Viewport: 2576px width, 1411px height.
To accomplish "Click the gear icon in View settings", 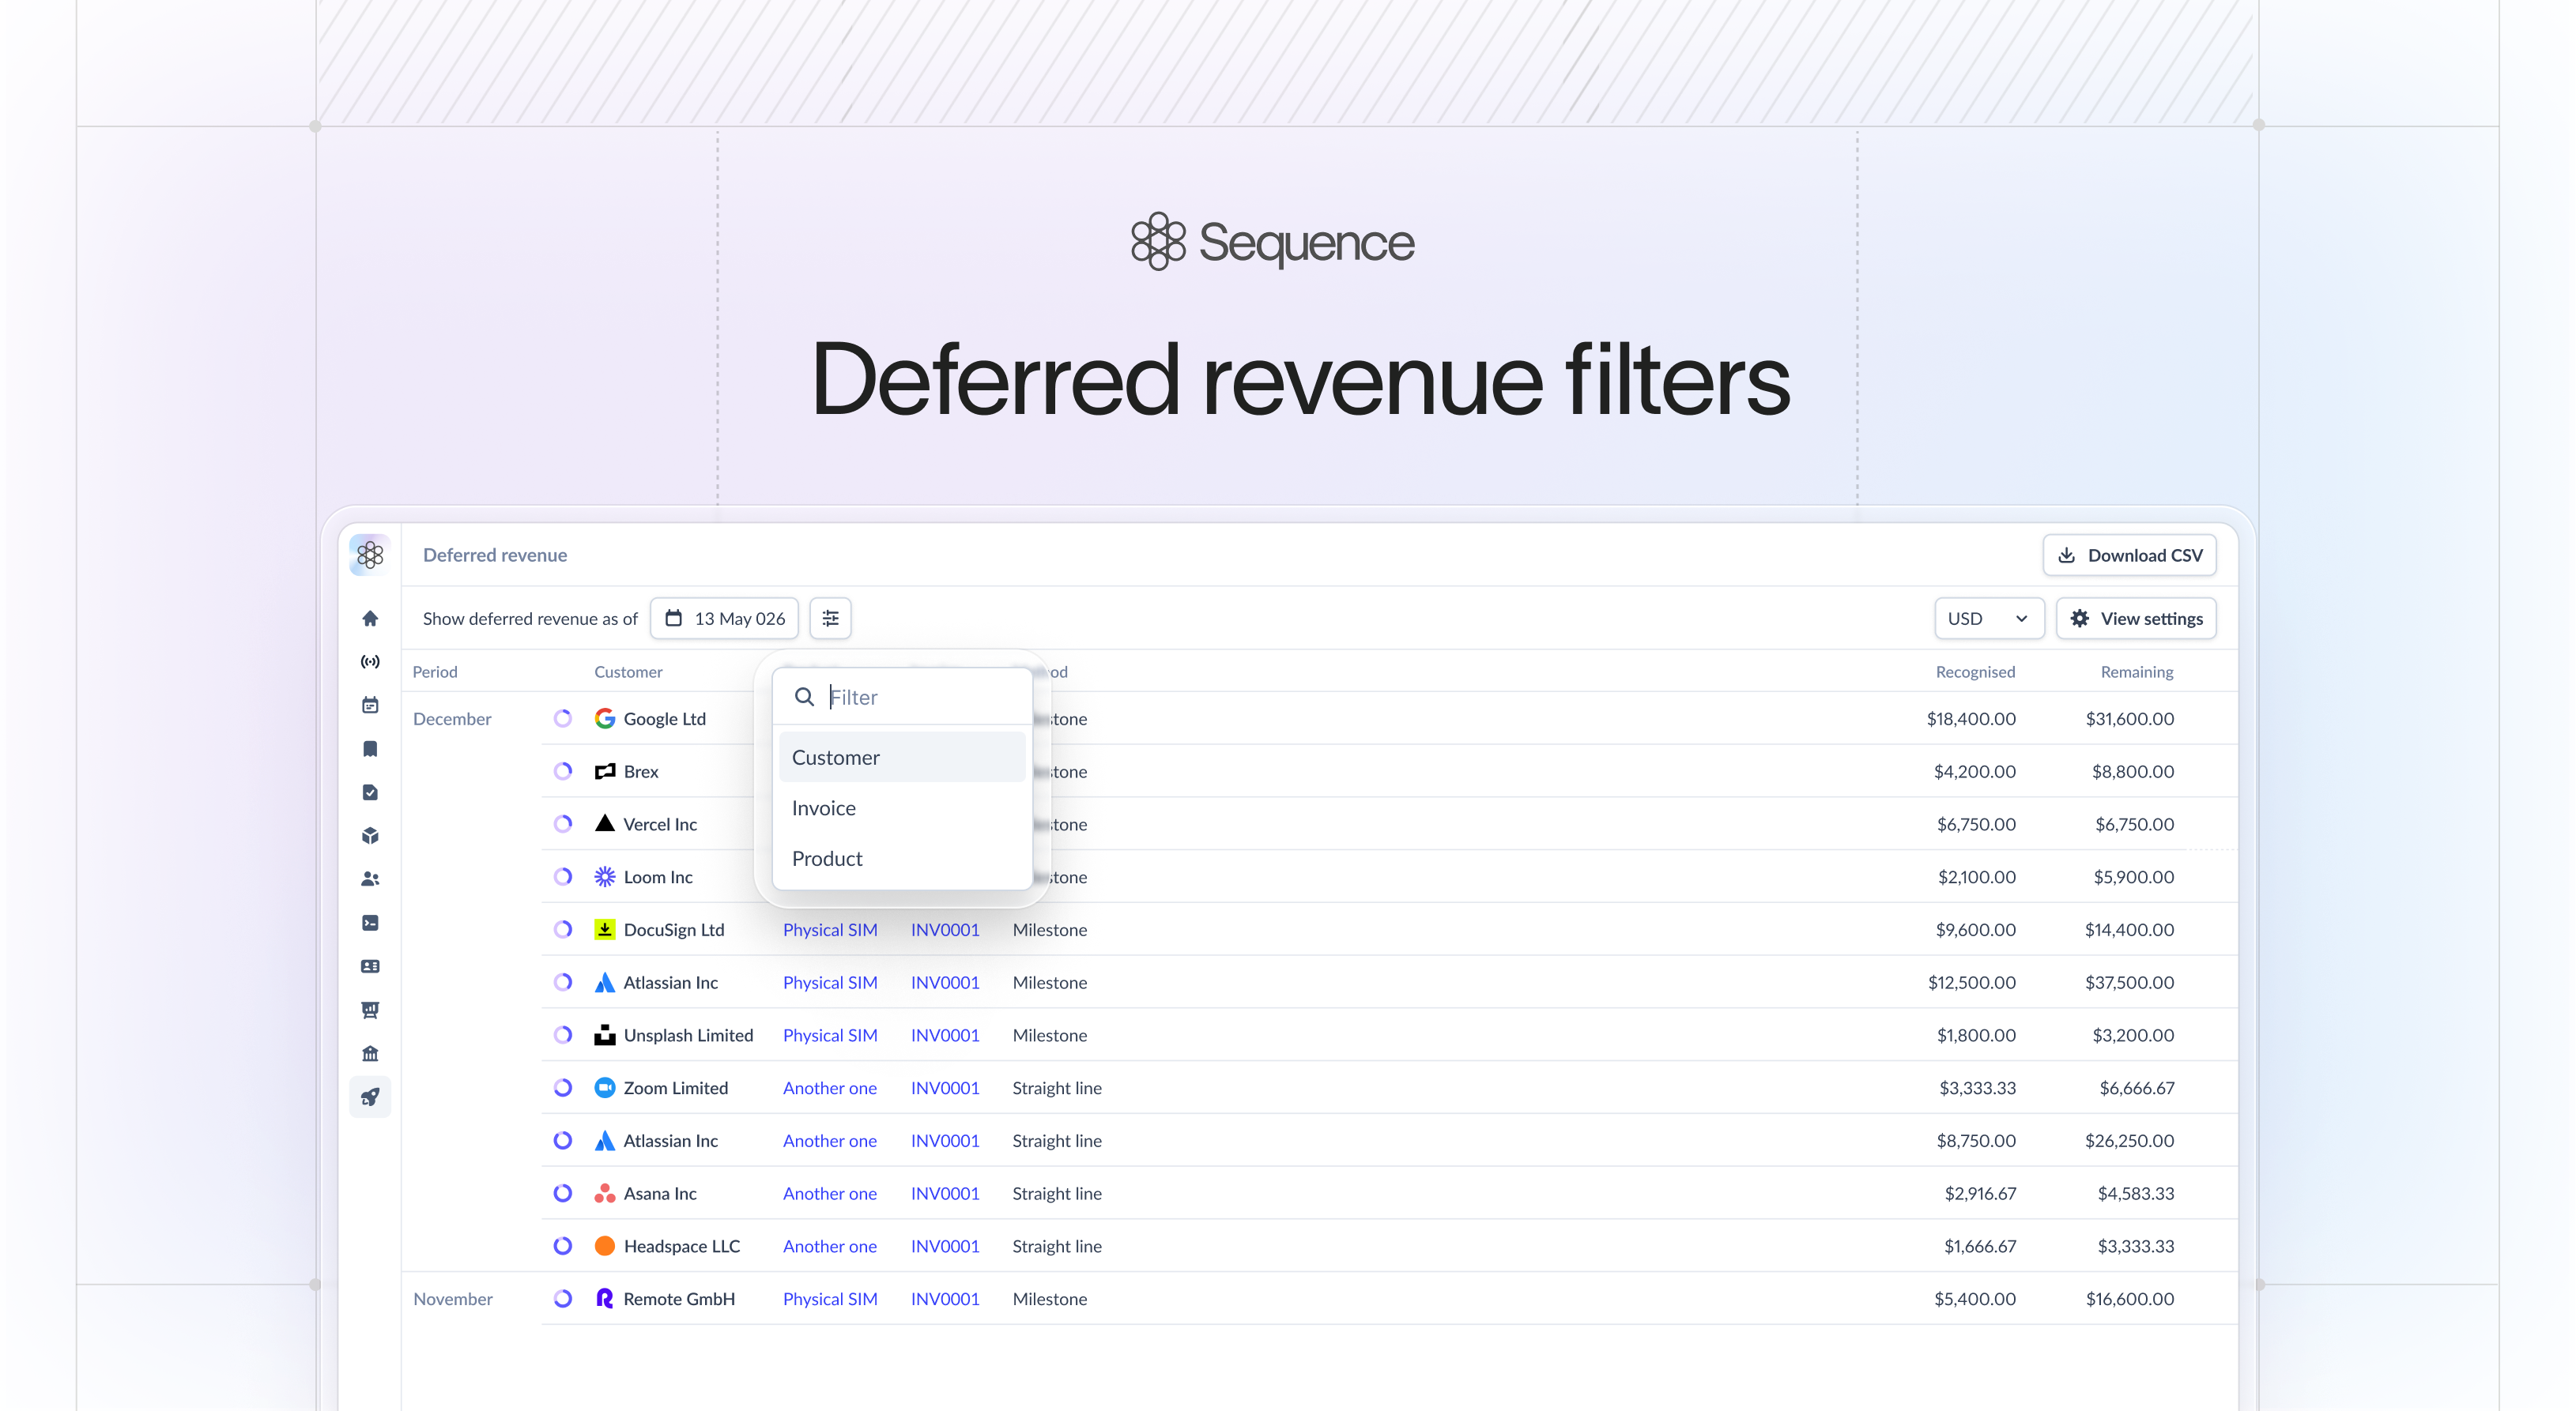I will [2080, 619].
